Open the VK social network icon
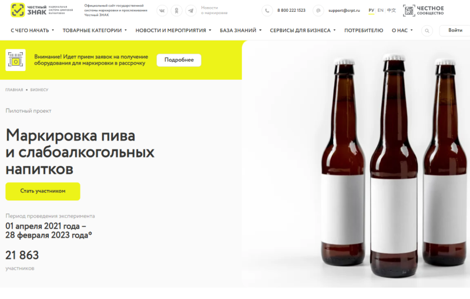Image resolution: width=470 pixels, height=299 pixels. coord(162,11)
